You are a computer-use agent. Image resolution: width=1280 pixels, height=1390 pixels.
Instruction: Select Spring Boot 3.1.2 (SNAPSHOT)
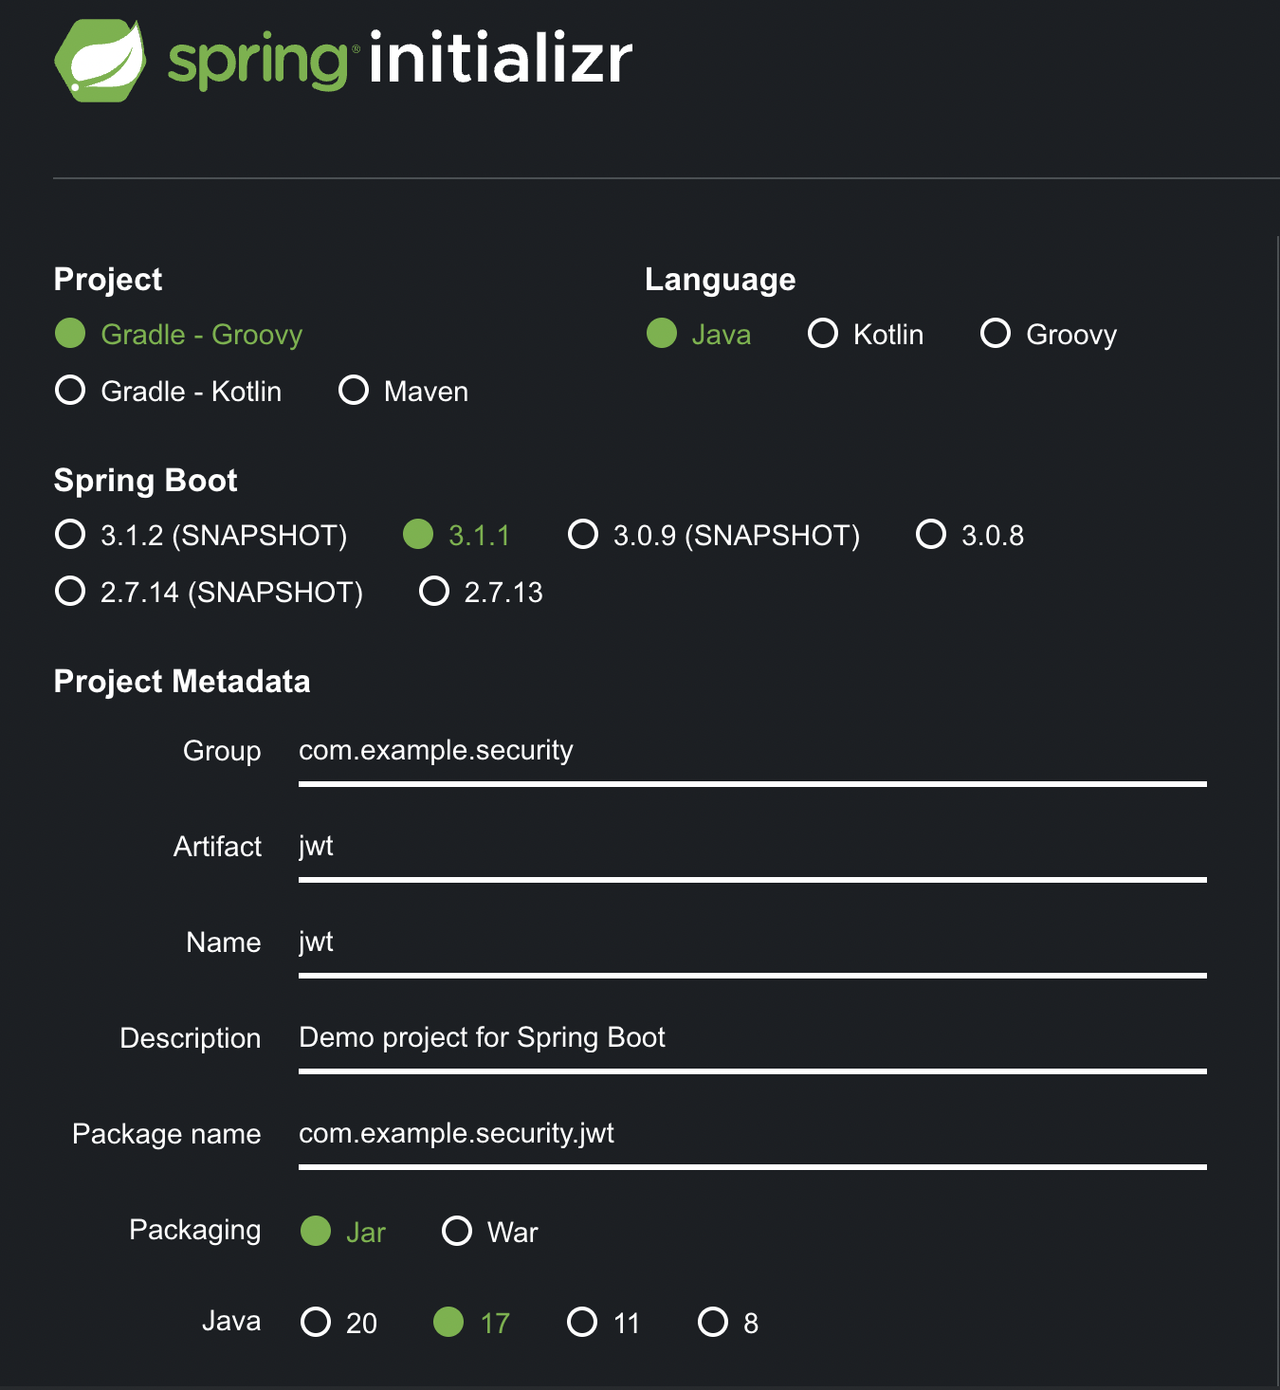coord(201,536)
